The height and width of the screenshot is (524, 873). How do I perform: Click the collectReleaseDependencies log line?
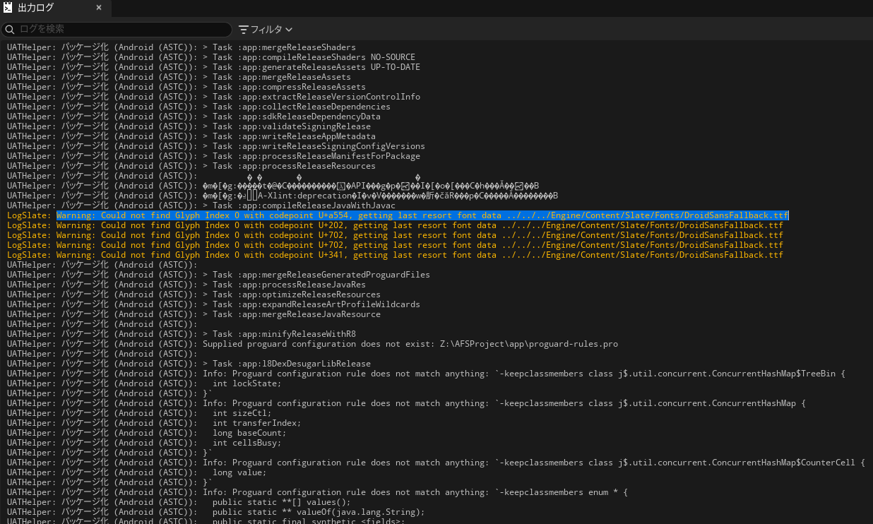coord(198,107)
